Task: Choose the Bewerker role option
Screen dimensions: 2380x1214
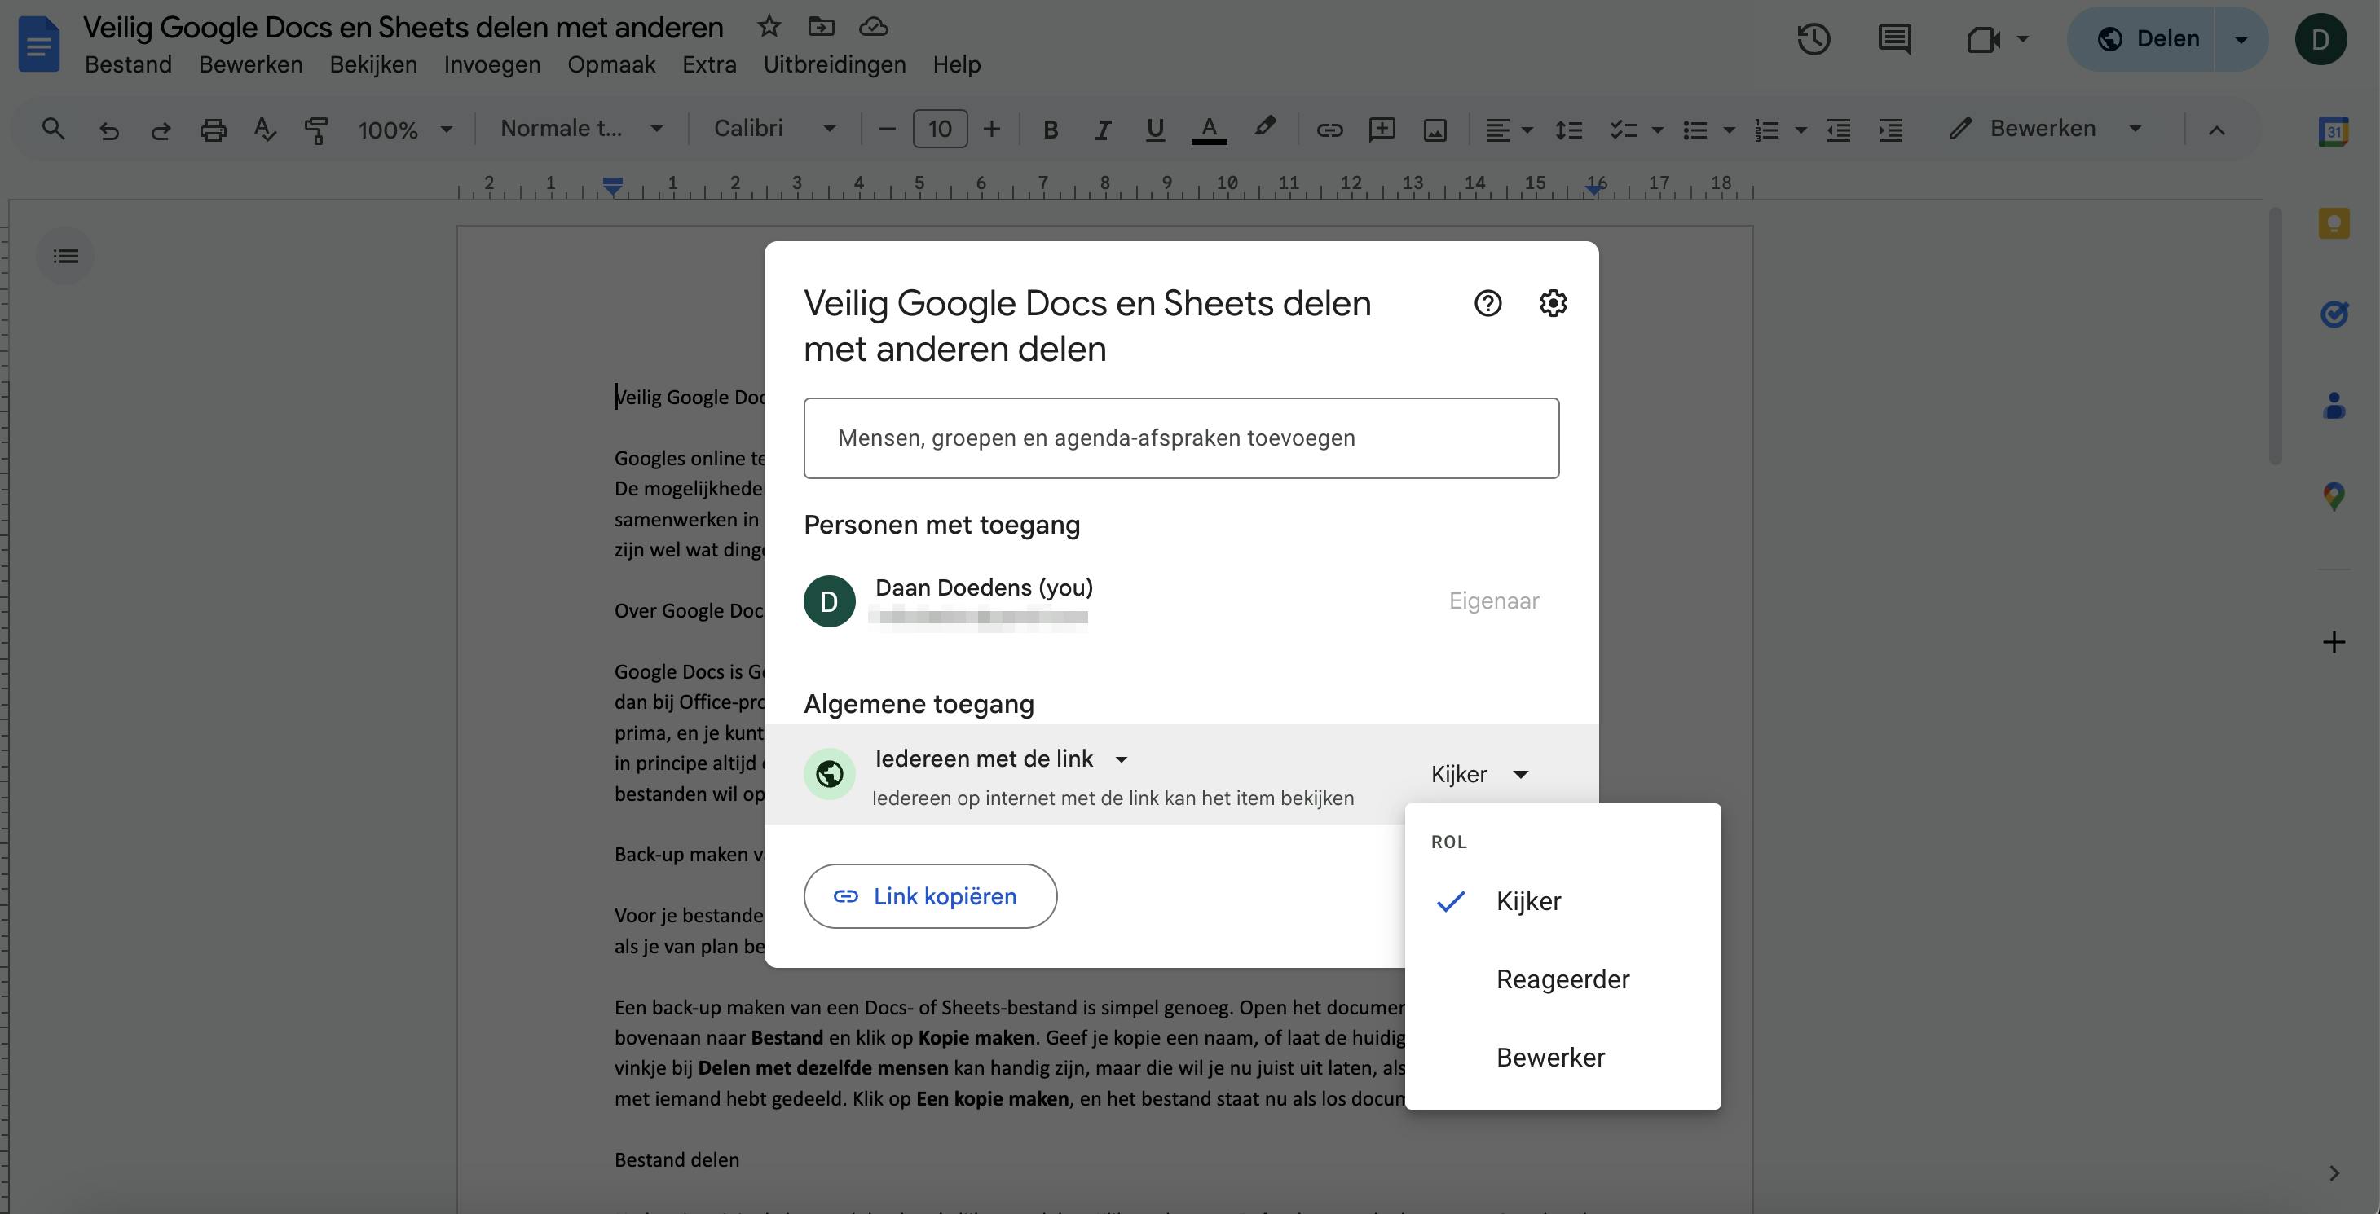Action: 1550,1057
